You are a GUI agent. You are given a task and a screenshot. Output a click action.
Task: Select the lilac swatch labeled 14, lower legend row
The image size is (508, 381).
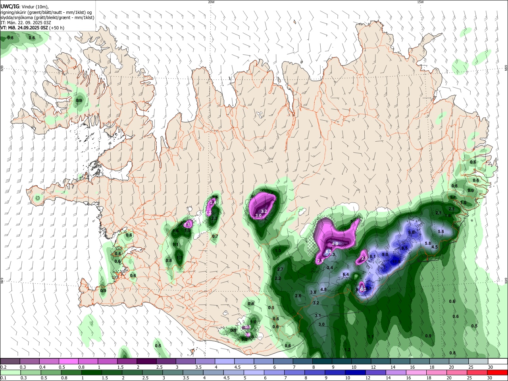[x=396, y=373]
